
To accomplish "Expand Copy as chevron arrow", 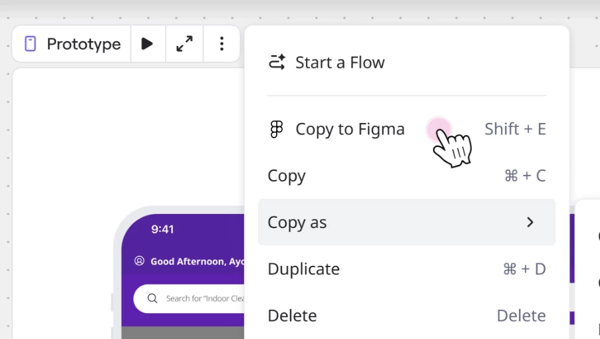I will pyautogui.click(x=530, y=222).
